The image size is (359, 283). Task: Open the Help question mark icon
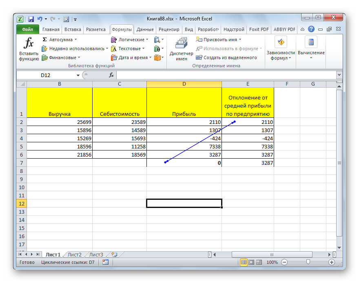tap(311, 29)
